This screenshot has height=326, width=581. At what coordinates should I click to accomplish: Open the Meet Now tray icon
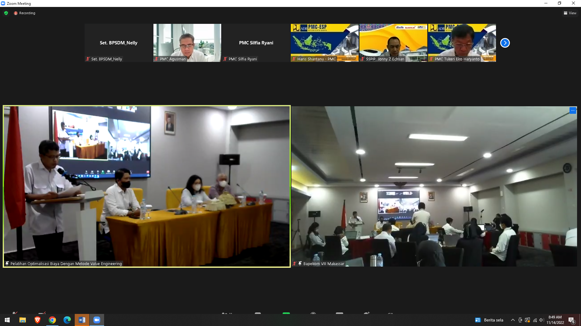click(x=520, y=320)
